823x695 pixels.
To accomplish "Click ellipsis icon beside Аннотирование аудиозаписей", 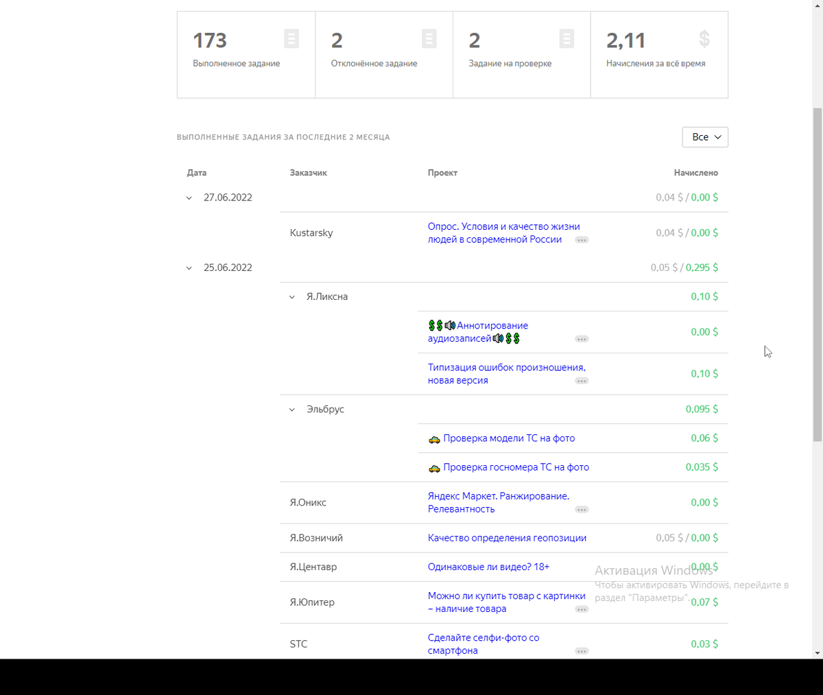I will tap(582, 339).
